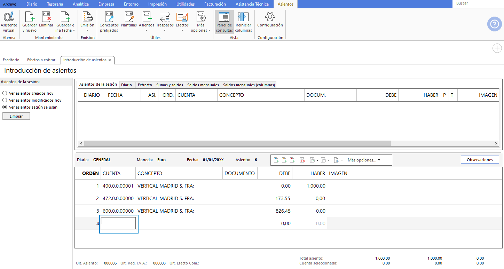
Task: Switch to the Efectos a cobrar tab
Action: pos(41,60)
